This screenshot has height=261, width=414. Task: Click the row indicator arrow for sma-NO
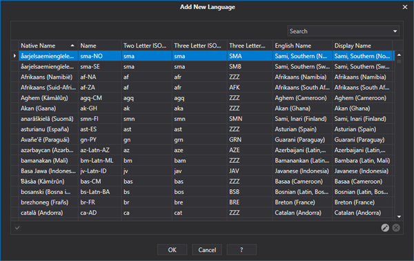point(14,56)
